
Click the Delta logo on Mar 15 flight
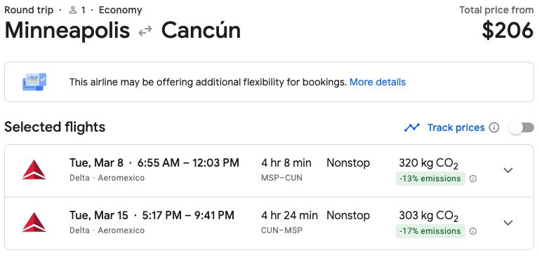tap(34, 223)
